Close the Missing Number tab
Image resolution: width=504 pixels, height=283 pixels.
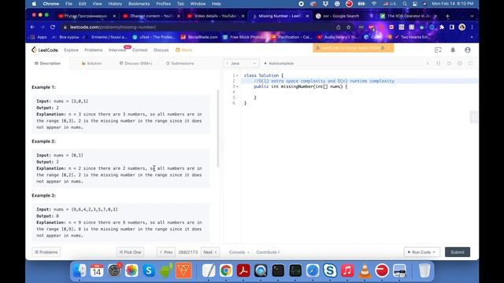(x=307, y=16)
